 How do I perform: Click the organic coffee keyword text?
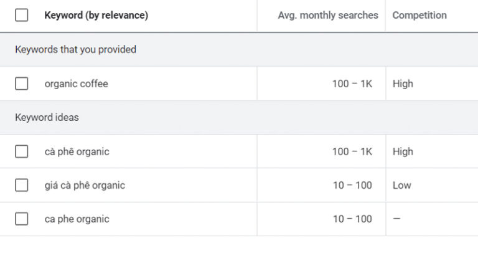click(x=76, y=84)
